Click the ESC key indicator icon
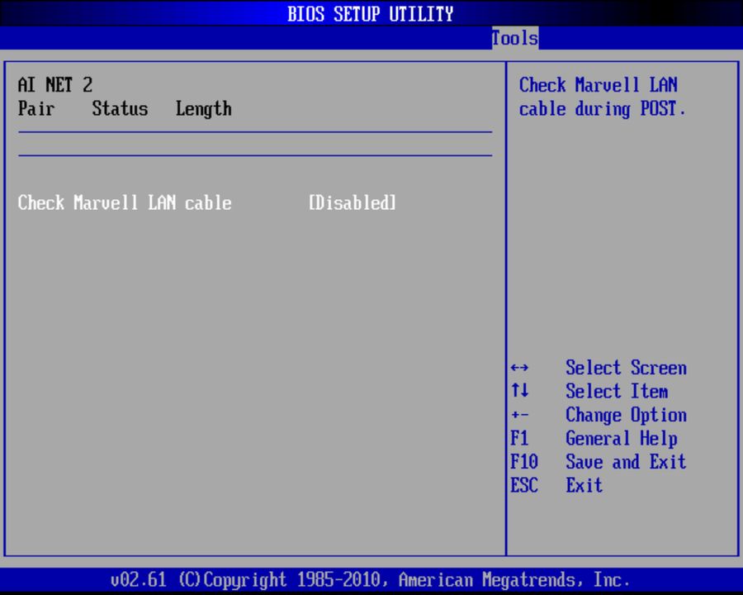This screenshot has height=595, width=743. click(x=524, y=485)
